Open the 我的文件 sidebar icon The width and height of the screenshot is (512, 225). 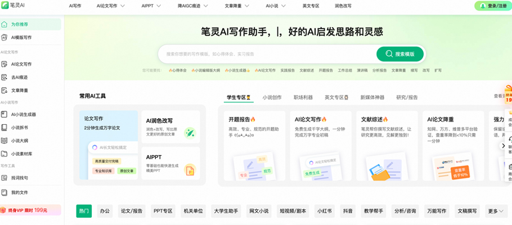(x=5, y=192)
